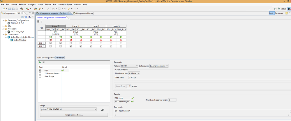Toggle PLL 2 checkbox for SD1_Rx2
The width and height of the screenshot is (291, 121).
click(x=101, y=46)
